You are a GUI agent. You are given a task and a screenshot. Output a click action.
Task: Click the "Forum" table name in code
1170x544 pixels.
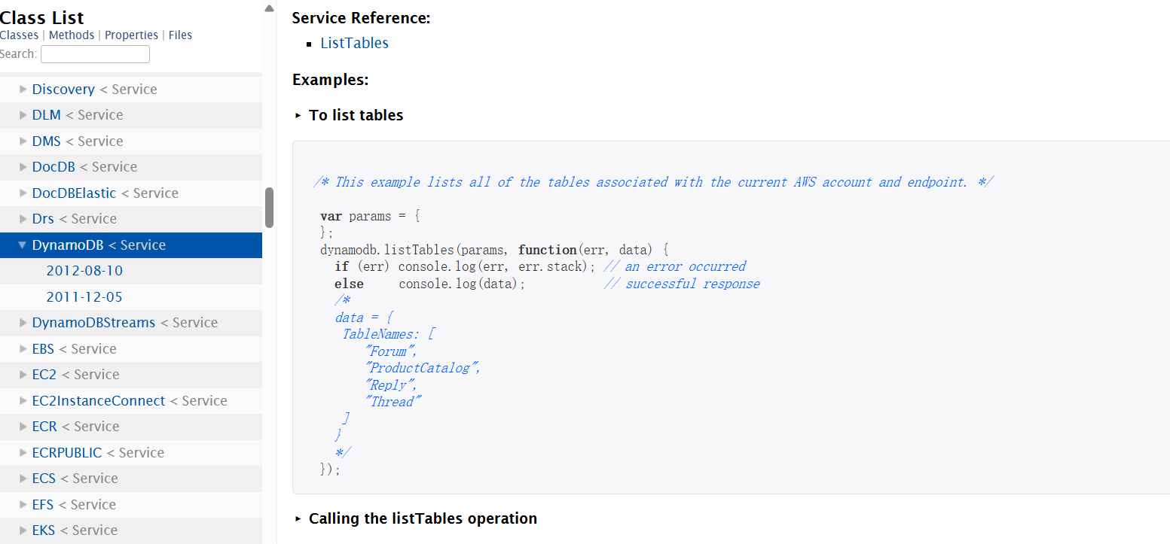pos(390,351)
